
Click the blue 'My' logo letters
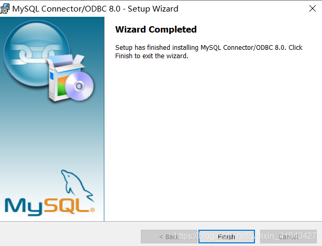pyautogui.click(x=24, y=207)
